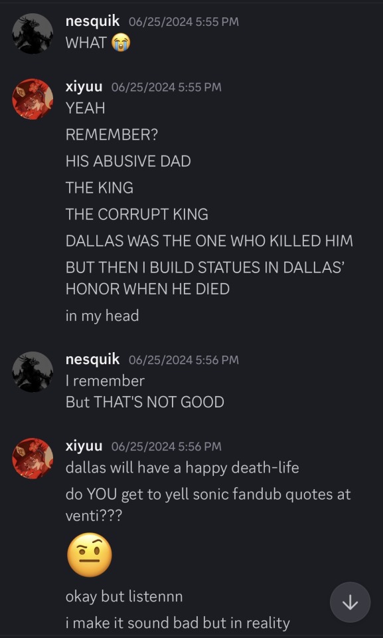The width and height of the screenshot is (383, 638).
Task: Tap xiyuu's avatar beside the 'dallas will have' message
Action: click(33, 459)
